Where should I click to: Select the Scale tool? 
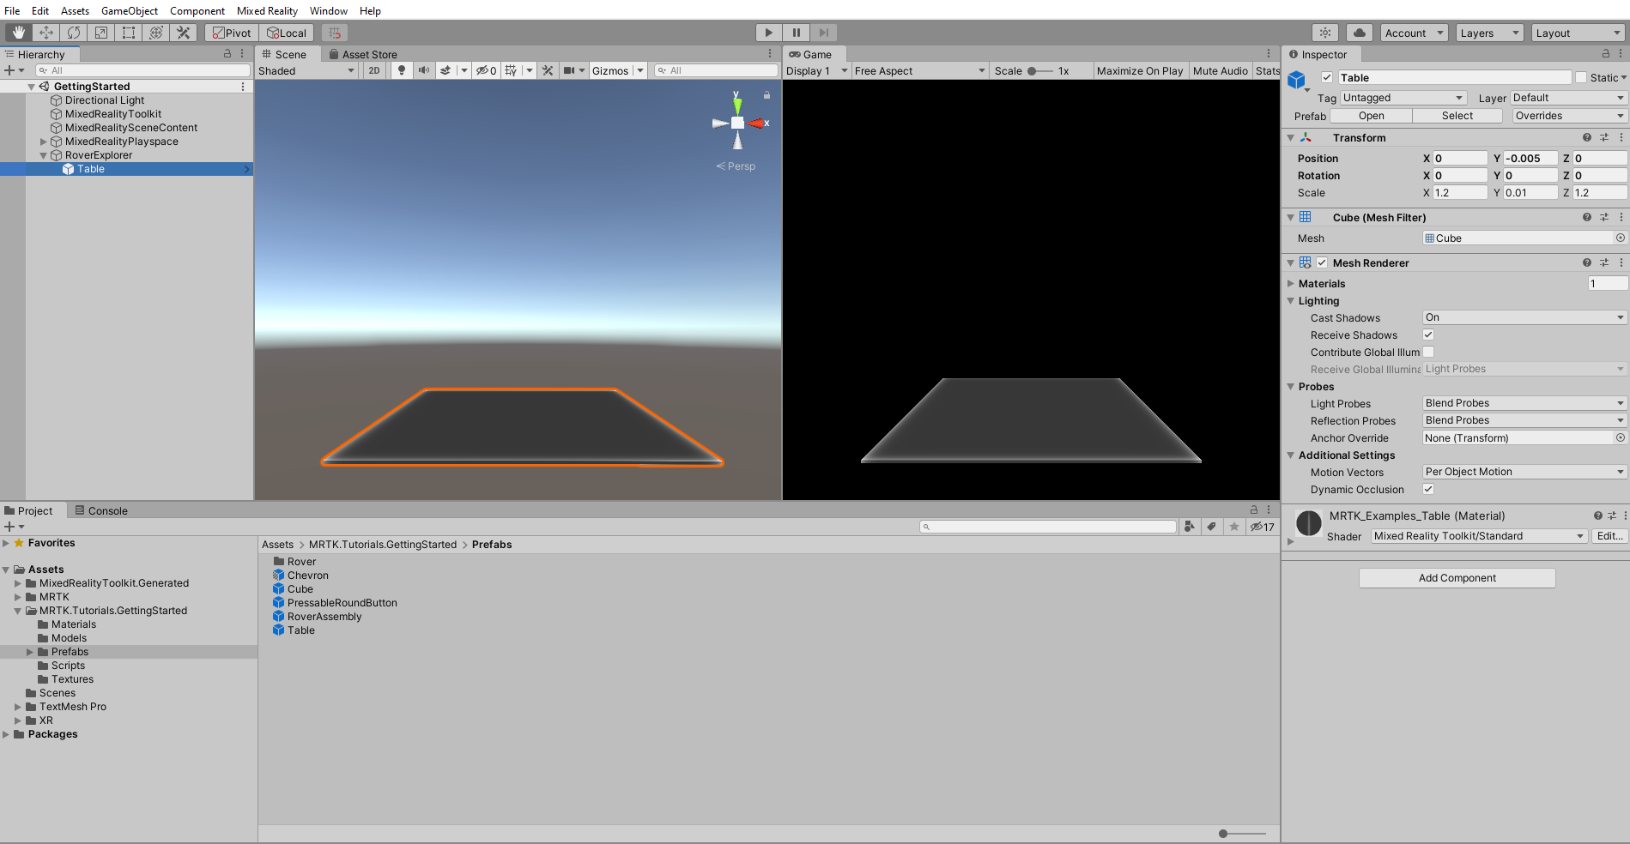point(101,33)
